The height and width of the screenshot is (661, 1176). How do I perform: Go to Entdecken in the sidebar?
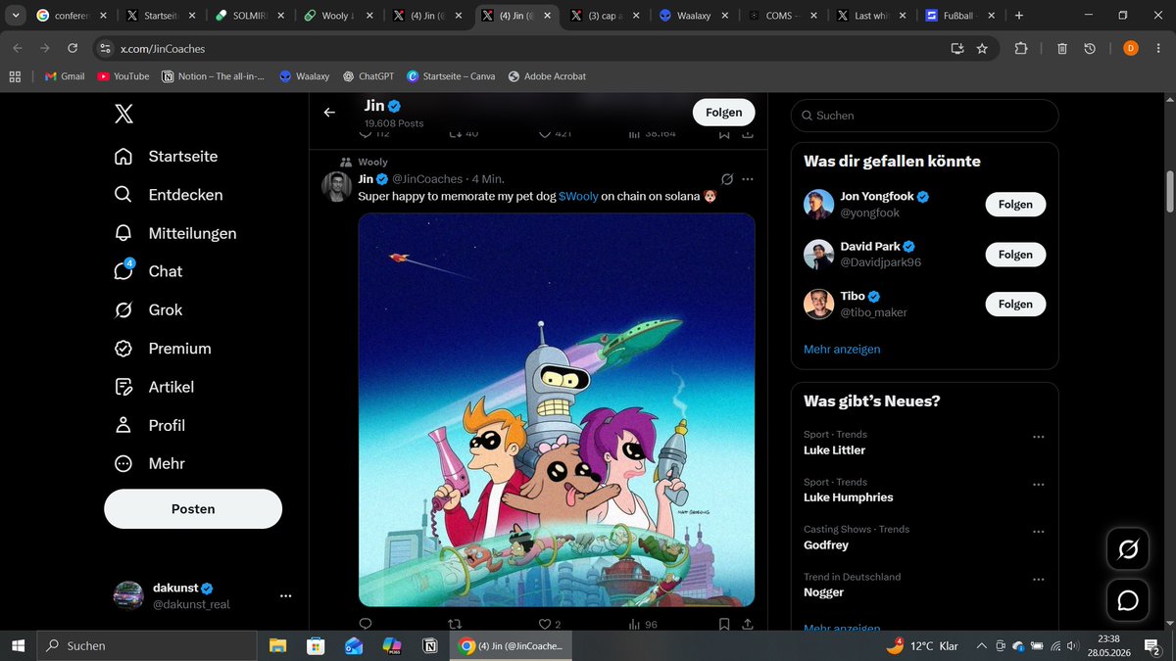[x=169, y=195]
